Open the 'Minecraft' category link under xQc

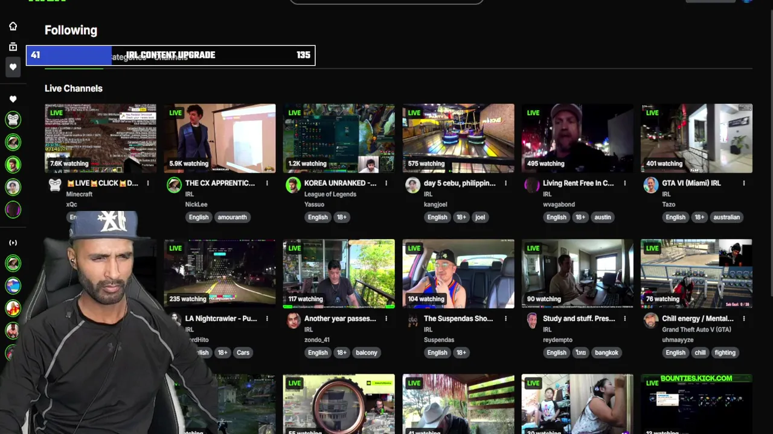[x=79, y=195]
